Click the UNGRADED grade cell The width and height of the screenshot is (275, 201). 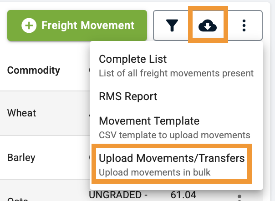[118, 195]
